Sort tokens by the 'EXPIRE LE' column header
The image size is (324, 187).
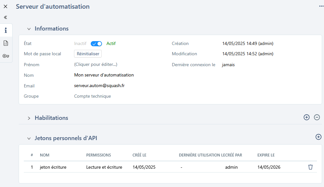point(266,155)
